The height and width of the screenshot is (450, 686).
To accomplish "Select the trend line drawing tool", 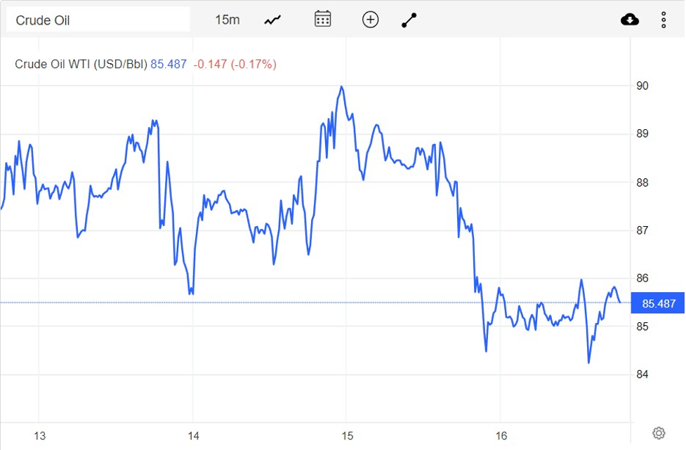I will (x=409, y=20).
